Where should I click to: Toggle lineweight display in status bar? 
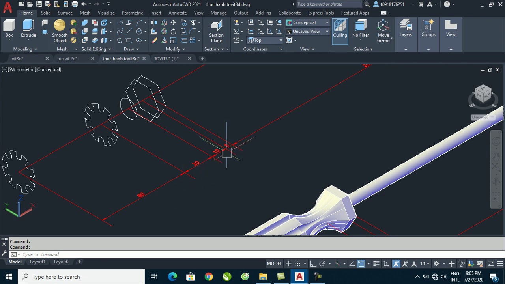(376, 263)
